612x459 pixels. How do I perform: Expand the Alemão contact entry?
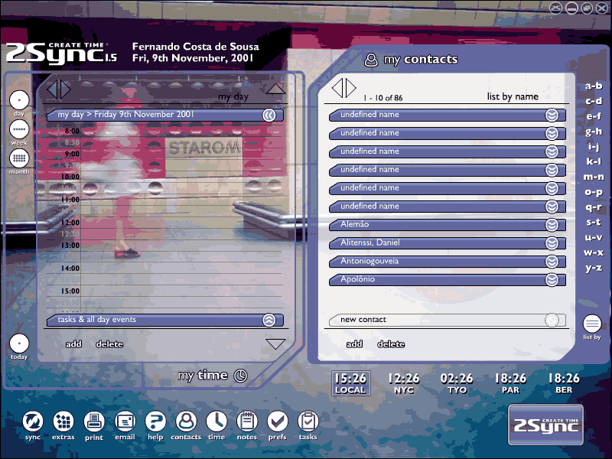click(x=552, y=225)
